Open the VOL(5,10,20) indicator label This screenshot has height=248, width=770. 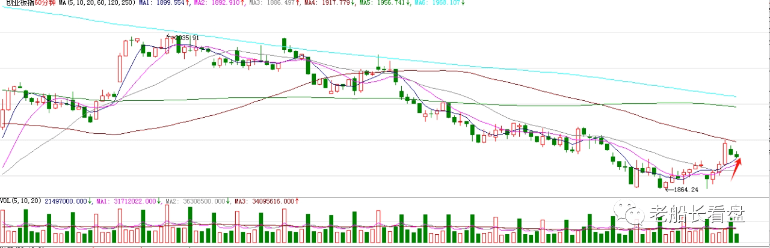[x=21, y=201]
